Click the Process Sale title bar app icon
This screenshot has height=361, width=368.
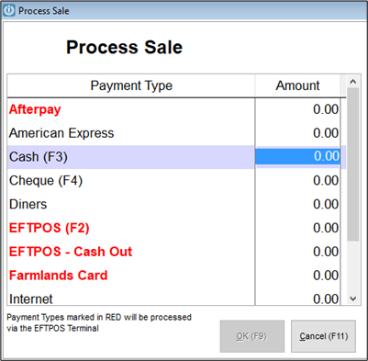[x=8, y=10]
